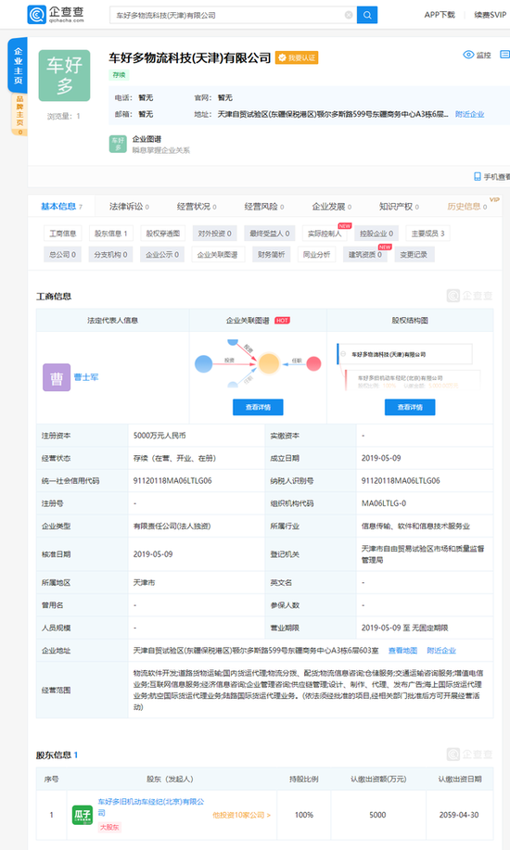
Task: Click the company name search field
Action: [x=228, y=15]
